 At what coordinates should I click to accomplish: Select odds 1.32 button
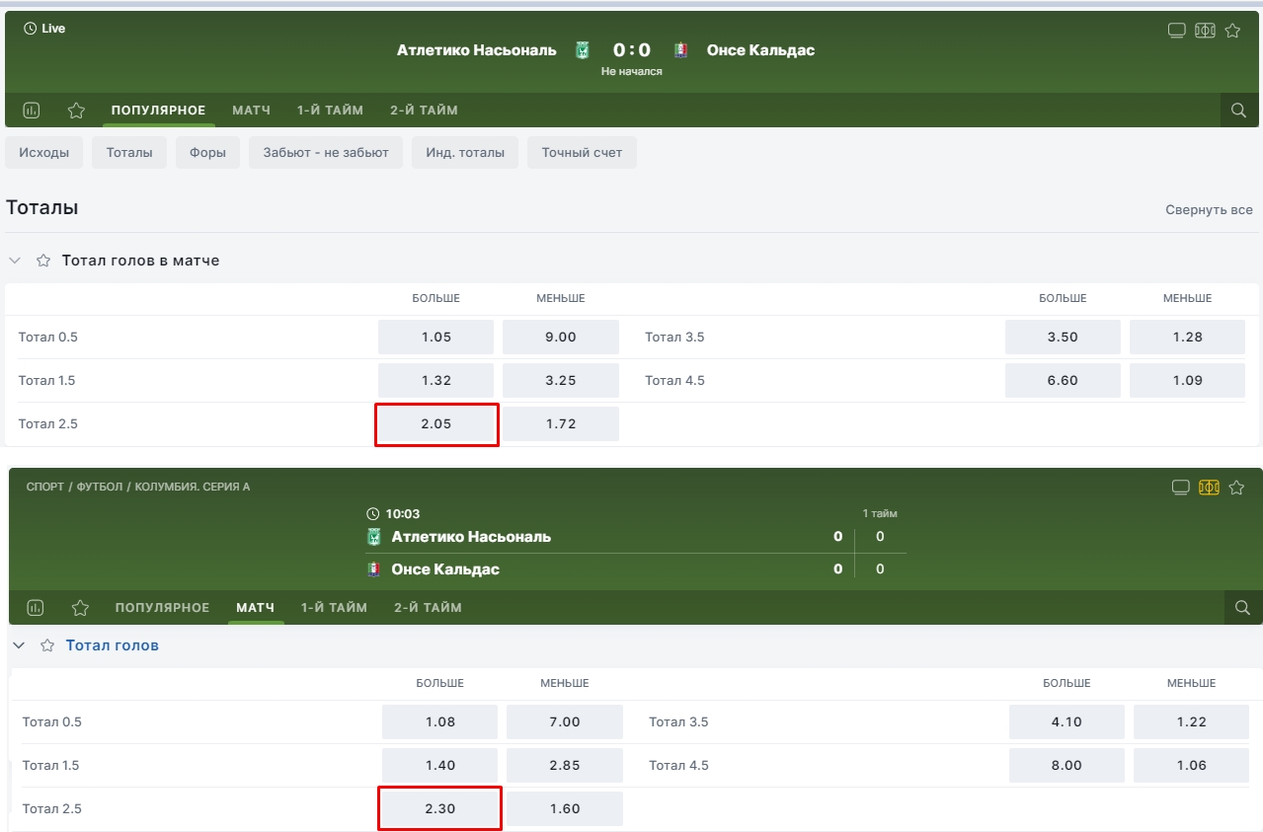point(435,380)
